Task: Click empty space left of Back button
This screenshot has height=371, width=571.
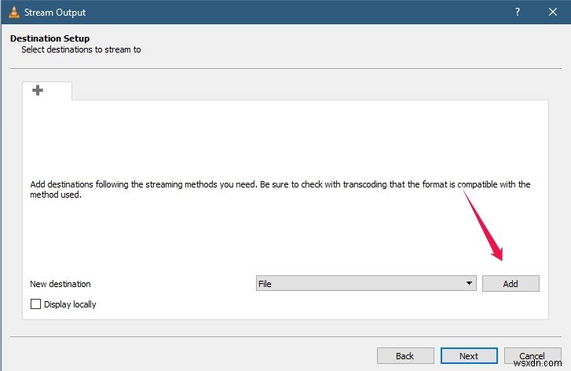Action: coord(196,356)
